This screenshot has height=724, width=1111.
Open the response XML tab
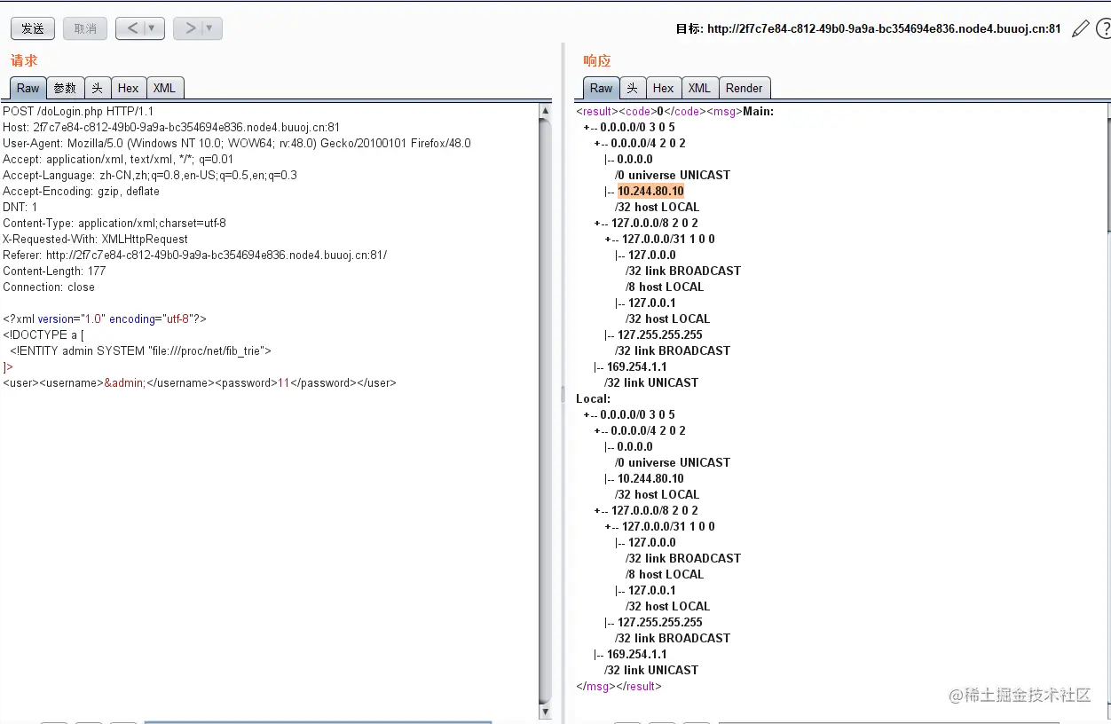[x=699, y=88]
